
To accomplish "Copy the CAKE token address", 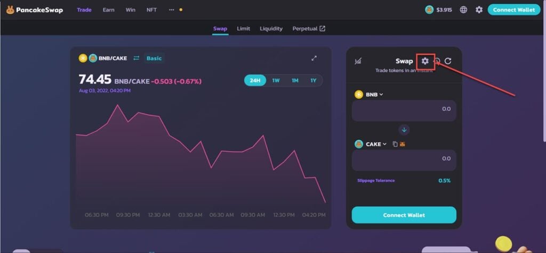I will tap(395, 144).
